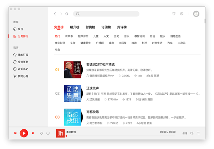Click the heart favorite icon in player bar
This screenshot has width=214, height=149.
click(x=41, y=133)
